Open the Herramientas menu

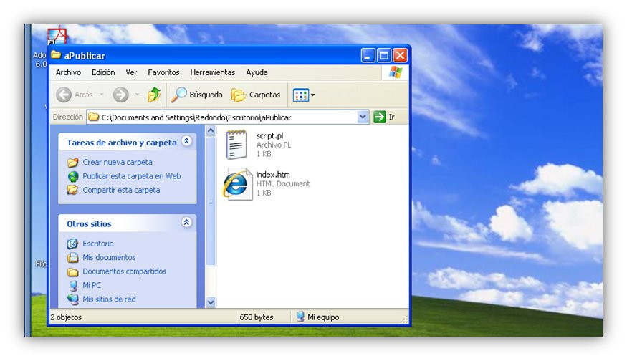point(213,73)
